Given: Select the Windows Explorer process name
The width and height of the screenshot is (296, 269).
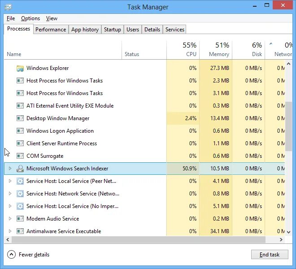Looking at the screenshot, I should click(x=48, y=68).
